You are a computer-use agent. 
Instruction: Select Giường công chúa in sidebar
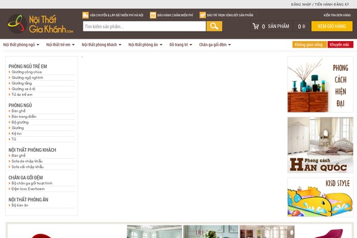tap(26, 72)
